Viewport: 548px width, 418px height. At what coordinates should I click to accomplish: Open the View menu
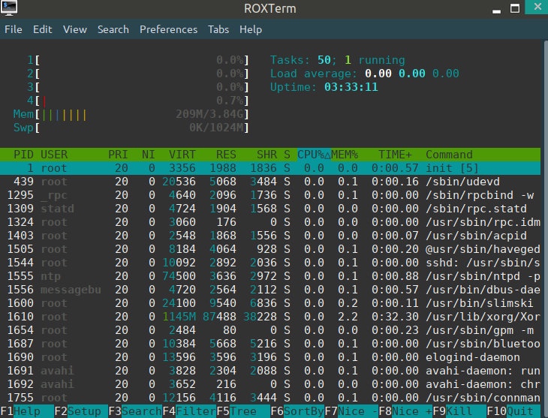pyautogui.click(x=75, y=30)
